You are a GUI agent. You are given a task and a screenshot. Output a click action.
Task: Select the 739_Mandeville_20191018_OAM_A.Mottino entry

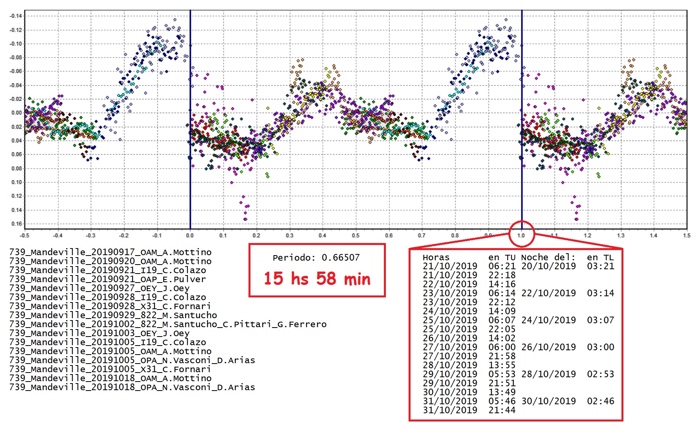point(110,378)
